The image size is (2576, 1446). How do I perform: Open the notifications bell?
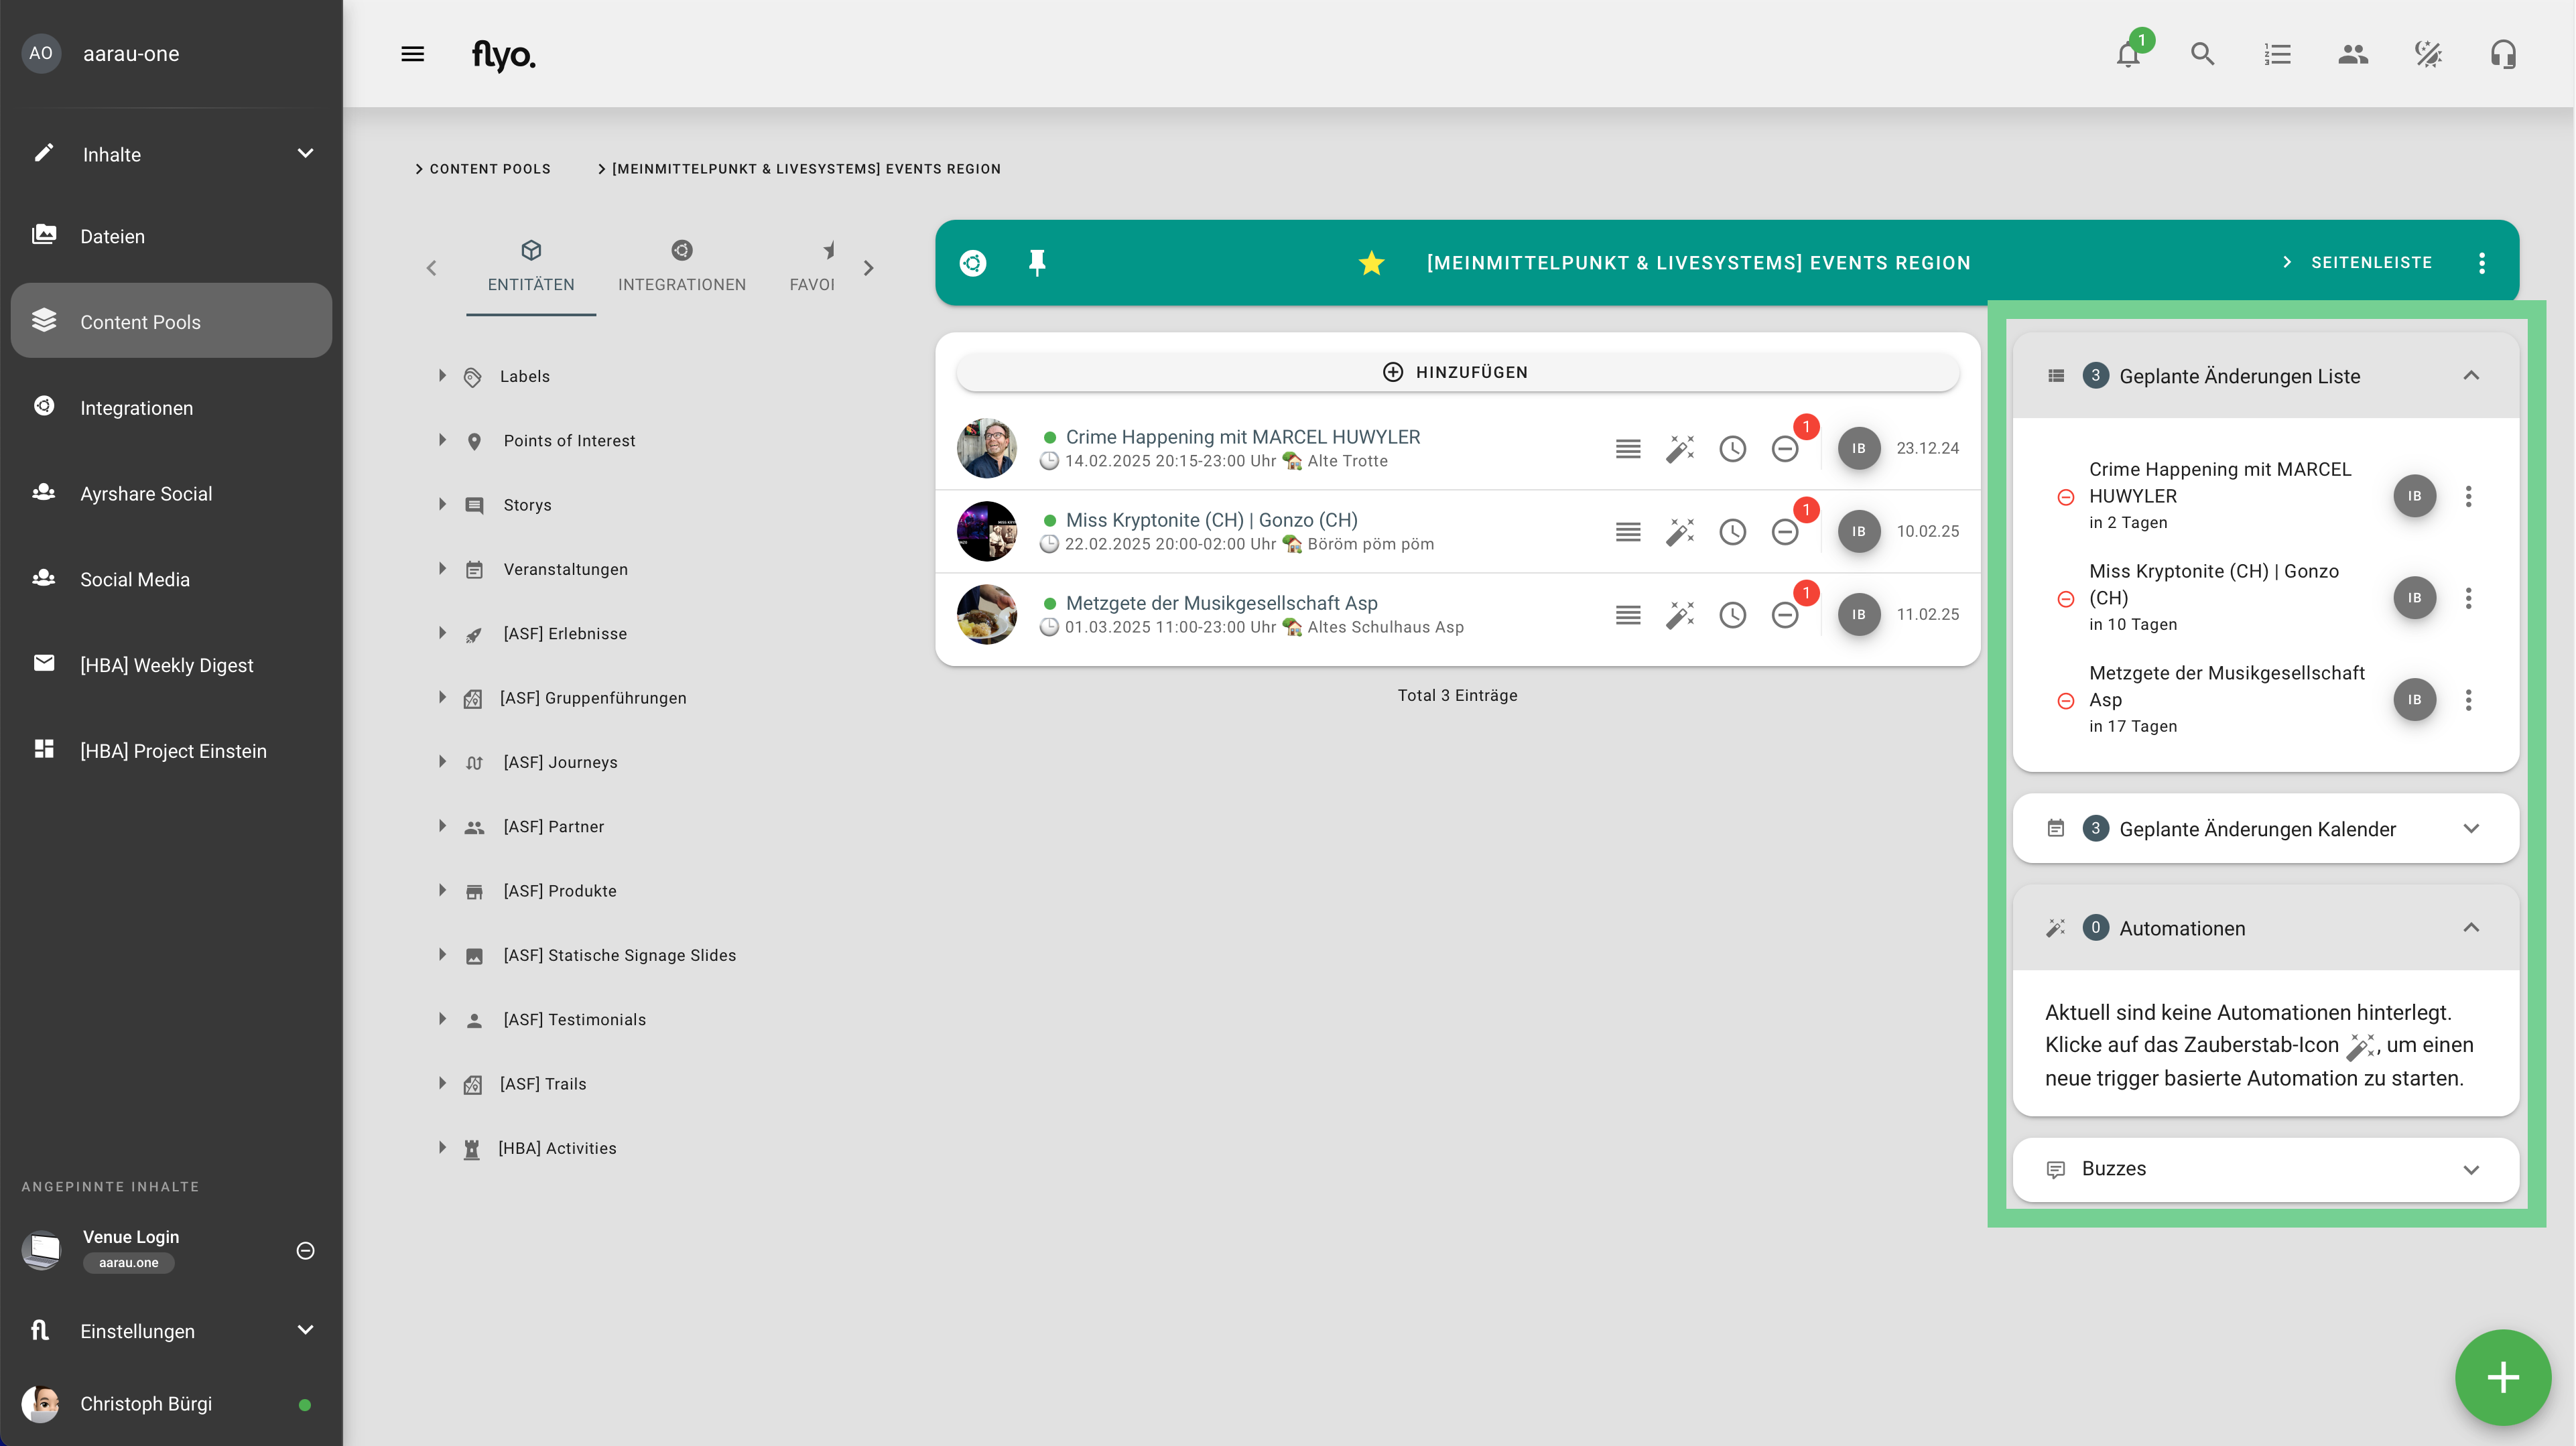(2128, 54)
